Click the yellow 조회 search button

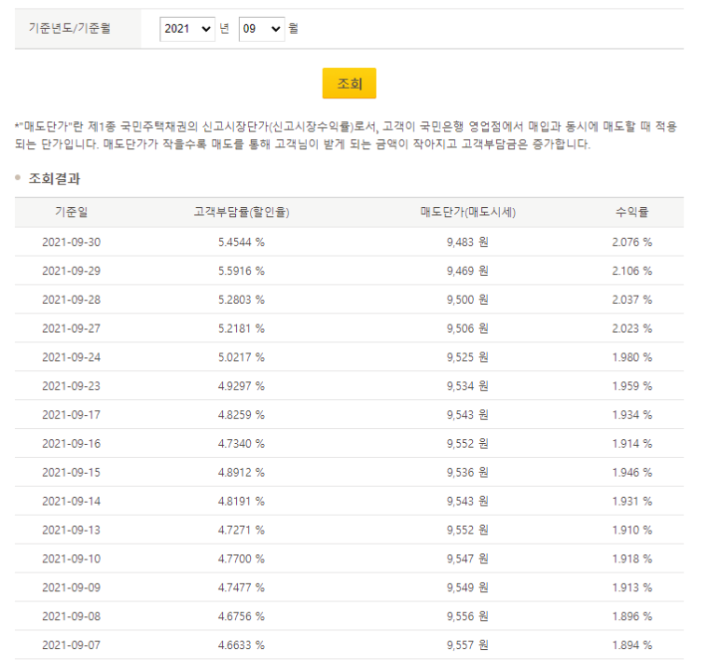coord(349,83)
